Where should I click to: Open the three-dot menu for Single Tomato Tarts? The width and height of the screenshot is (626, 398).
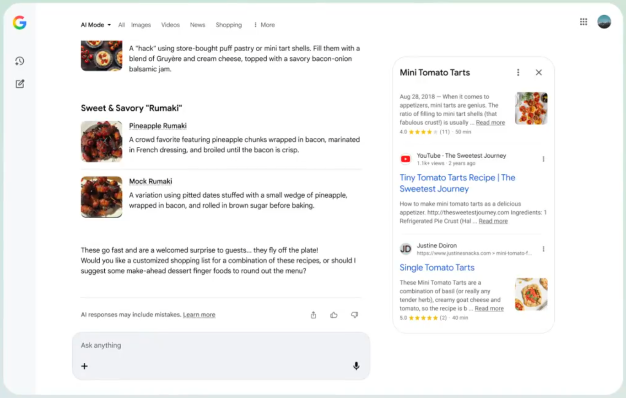[543, 249]
